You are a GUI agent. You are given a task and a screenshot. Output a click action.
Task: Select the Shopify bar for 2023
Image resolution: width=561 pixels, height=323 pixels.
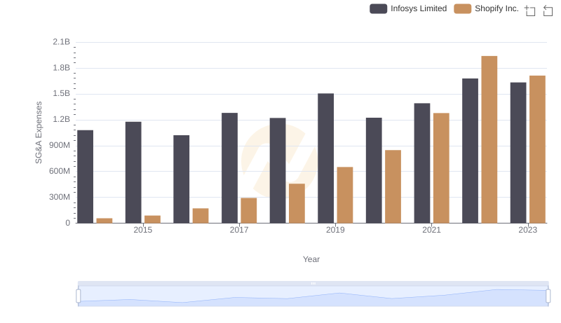click(537, 149)
